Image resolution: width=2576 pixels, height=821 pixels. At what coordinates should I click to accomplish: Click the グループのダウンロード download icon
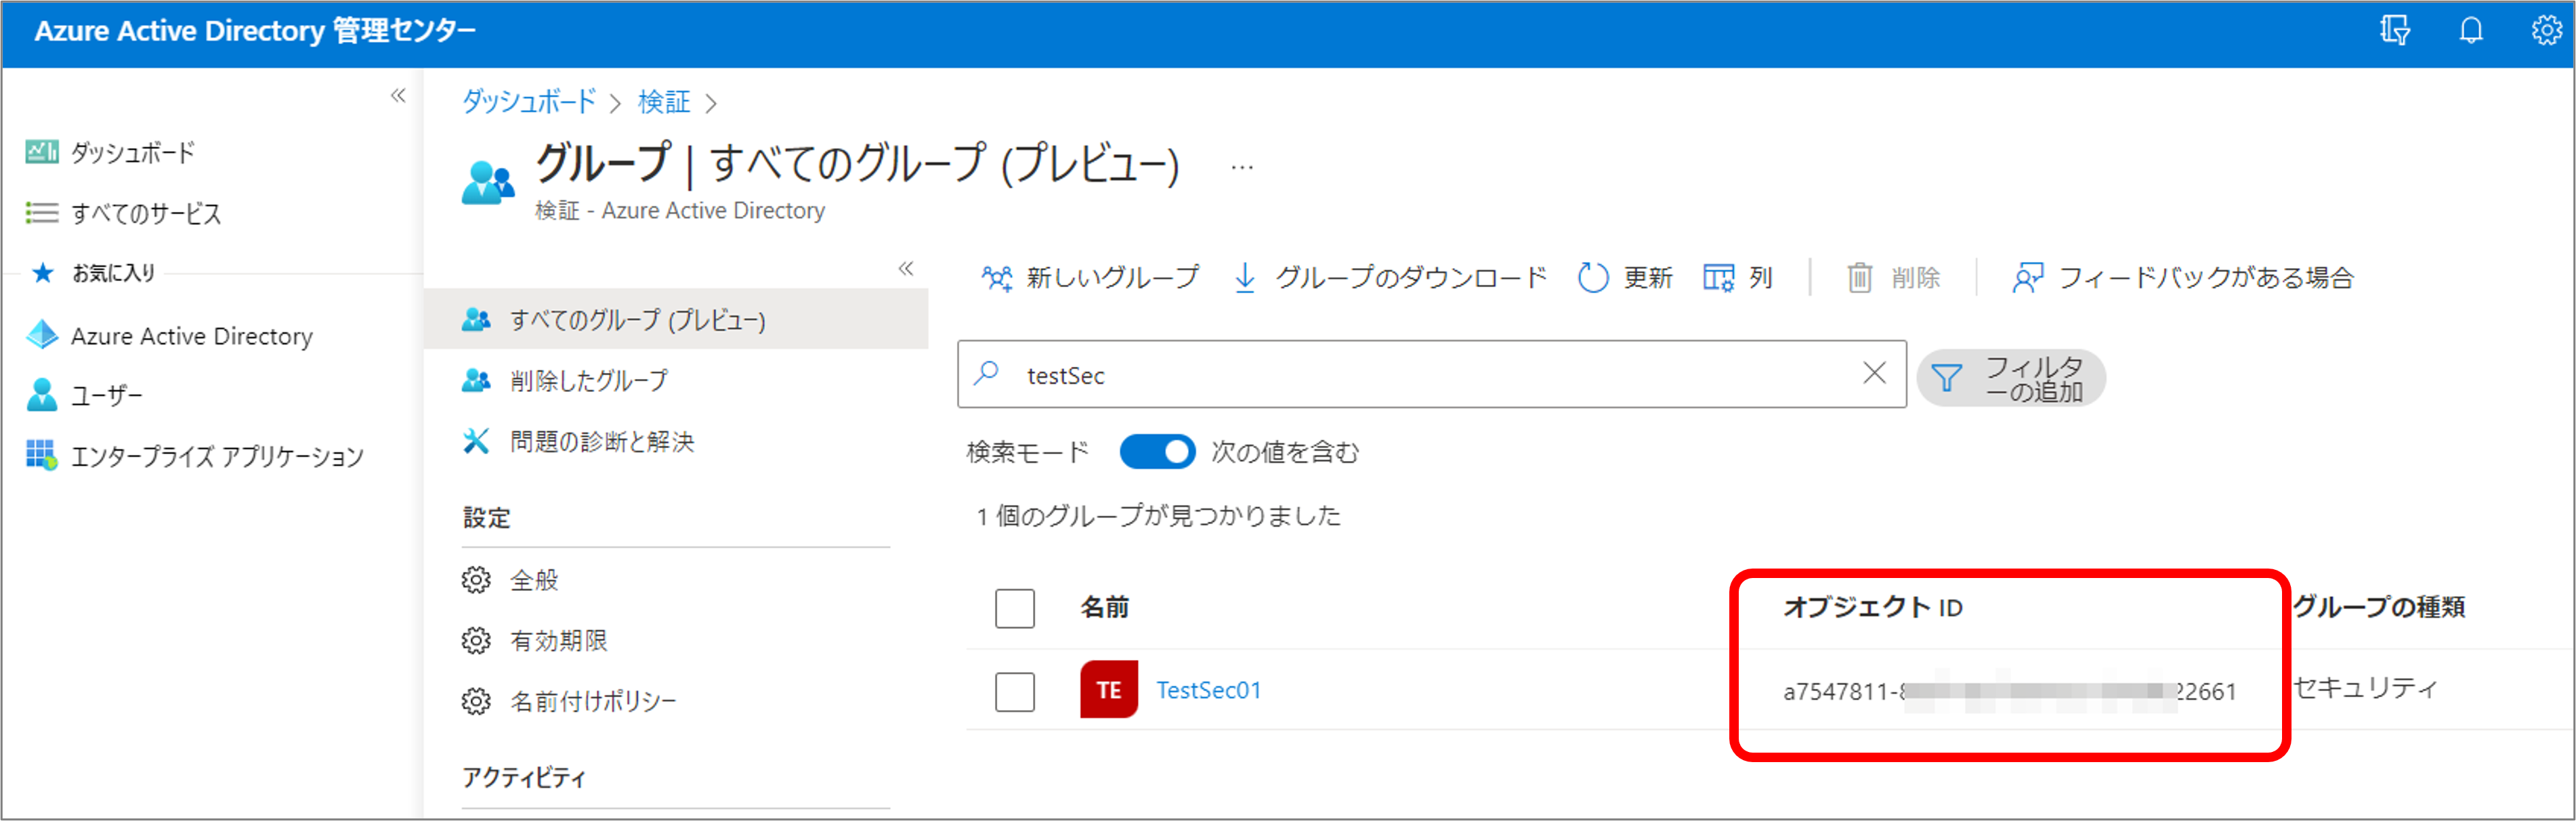tap(1245, 277)
